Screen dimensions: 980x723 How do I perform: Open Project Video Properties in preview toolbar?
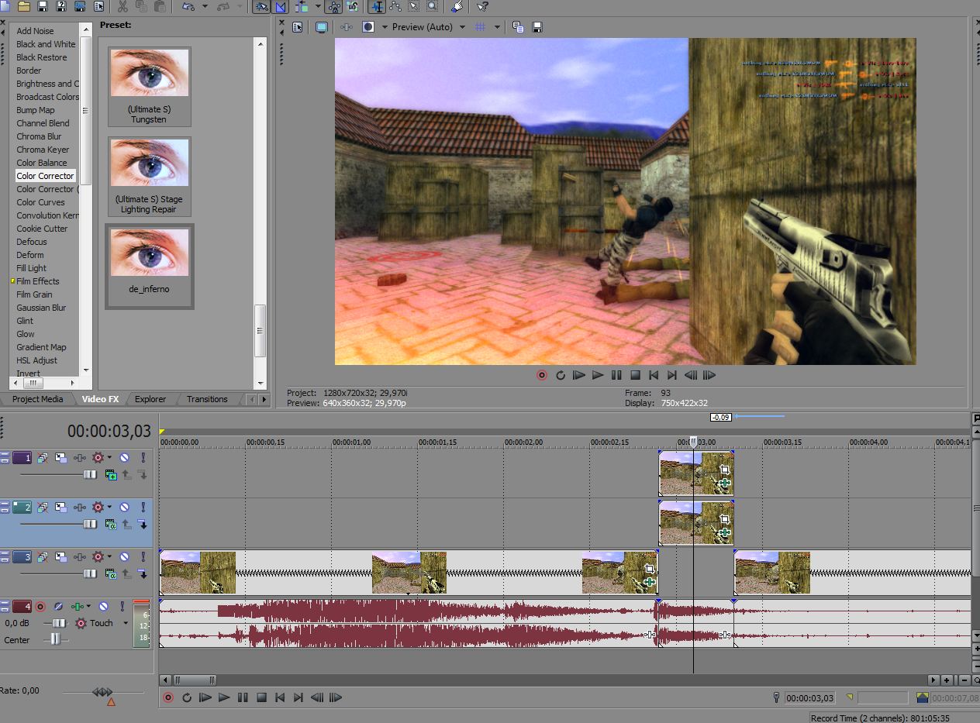[298, 27]
